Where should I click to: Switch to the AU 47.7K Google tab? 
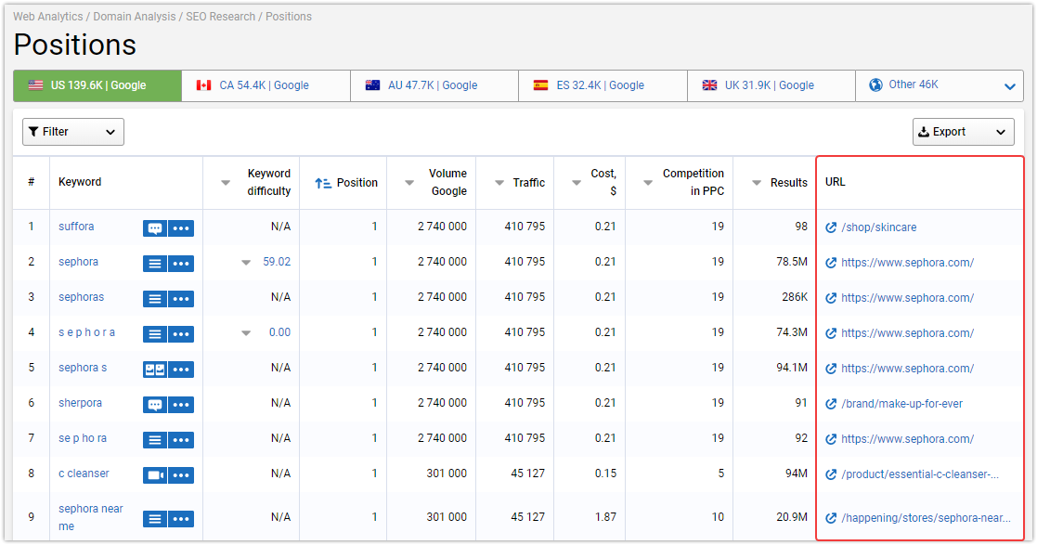tap(434, 85)
